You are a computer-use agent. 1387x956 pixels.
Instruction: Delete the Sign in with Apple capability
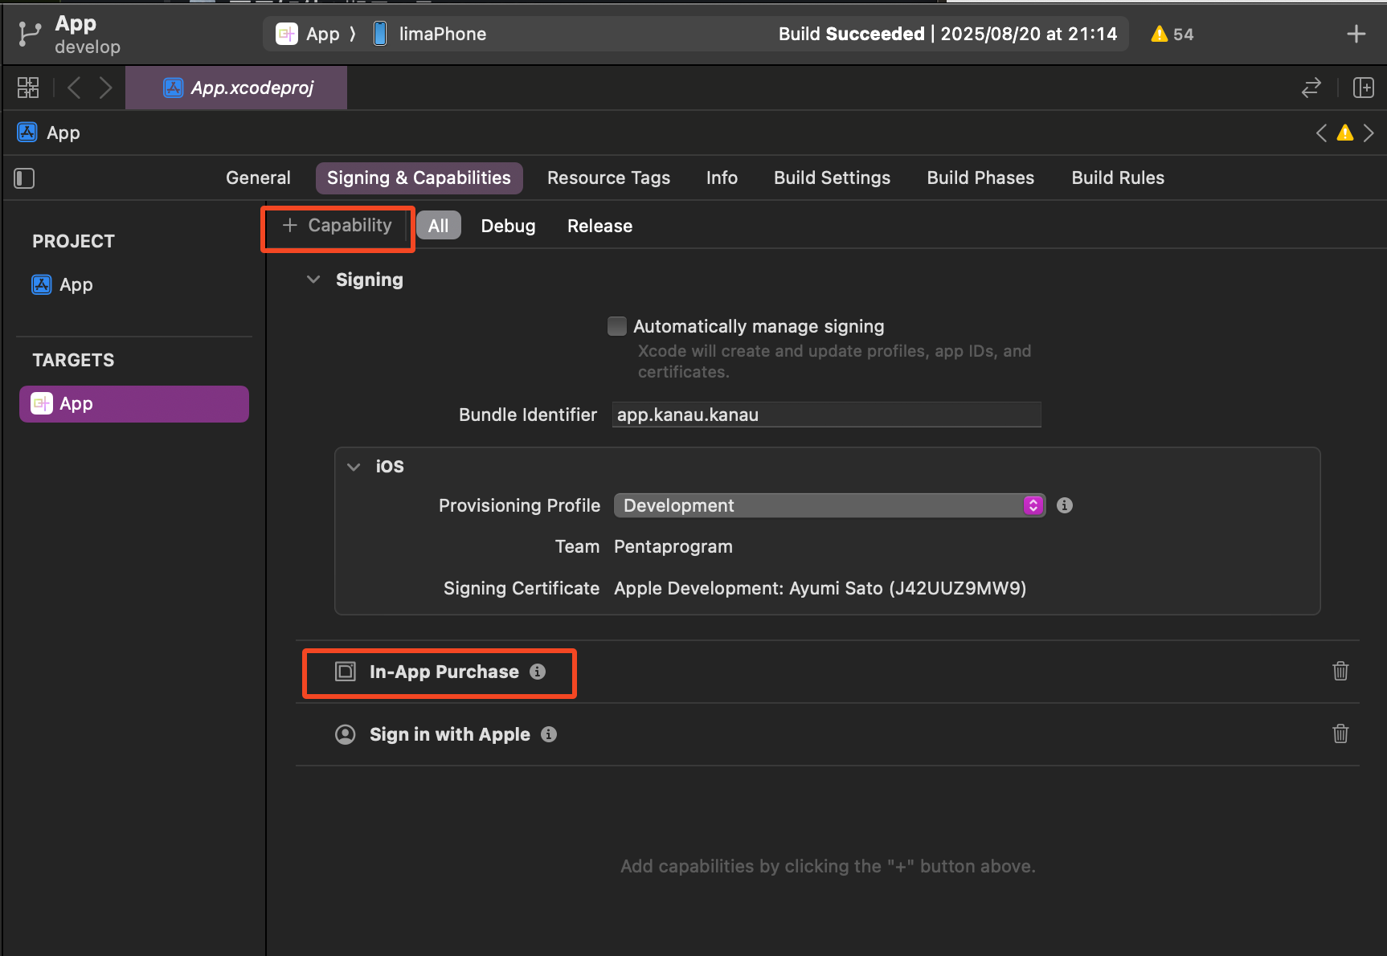(1340, 733)
